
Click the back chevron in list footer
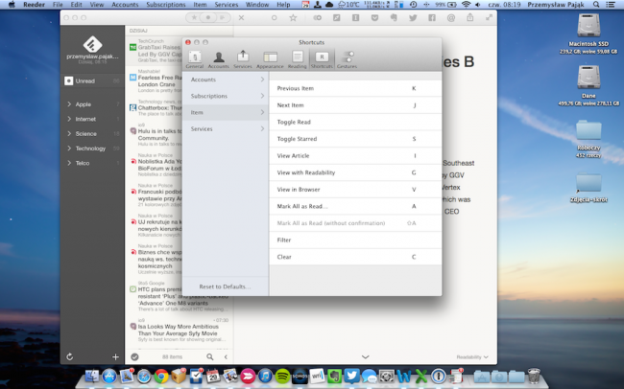pyautogui.click(x=226, y=356)
